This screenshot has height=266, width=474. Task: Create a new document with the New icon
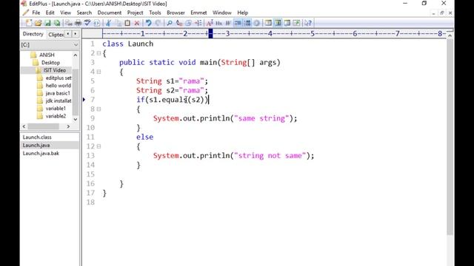click(29, 23)
